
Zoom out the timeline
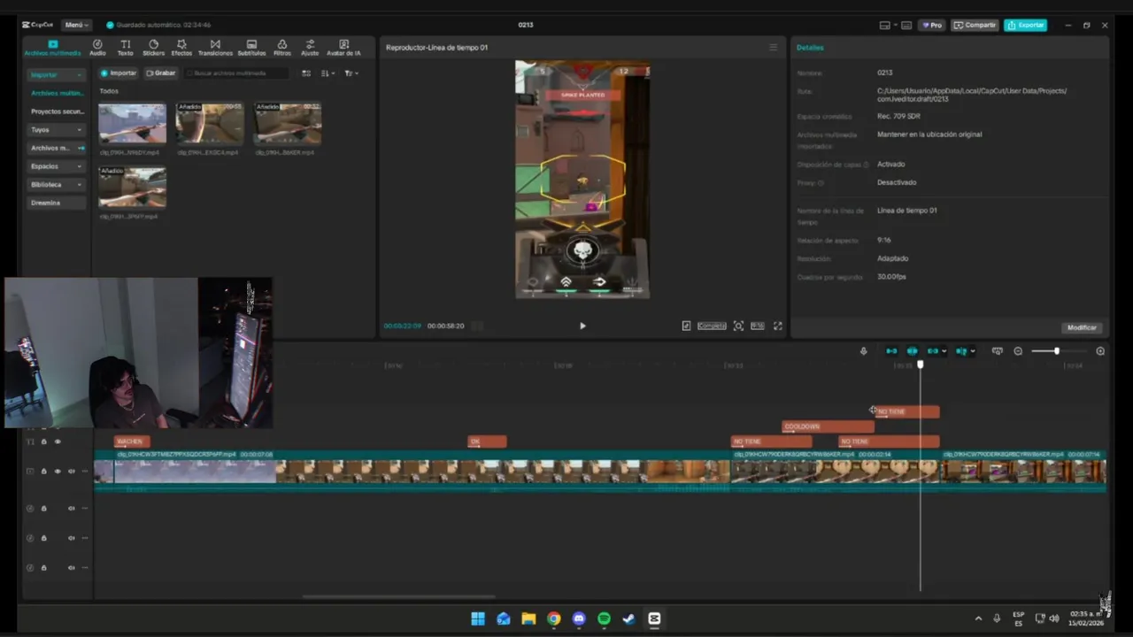pyautogui.click(x=1018, y=351)
